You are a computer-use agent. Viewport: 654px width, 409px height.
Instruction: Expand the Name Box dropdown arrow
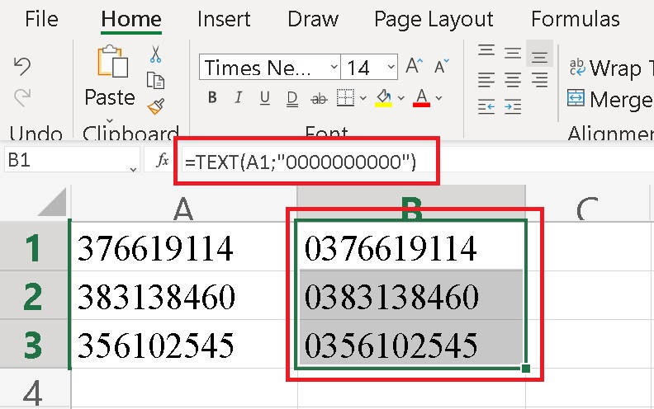pyautogui.click(x=133, y=167)
